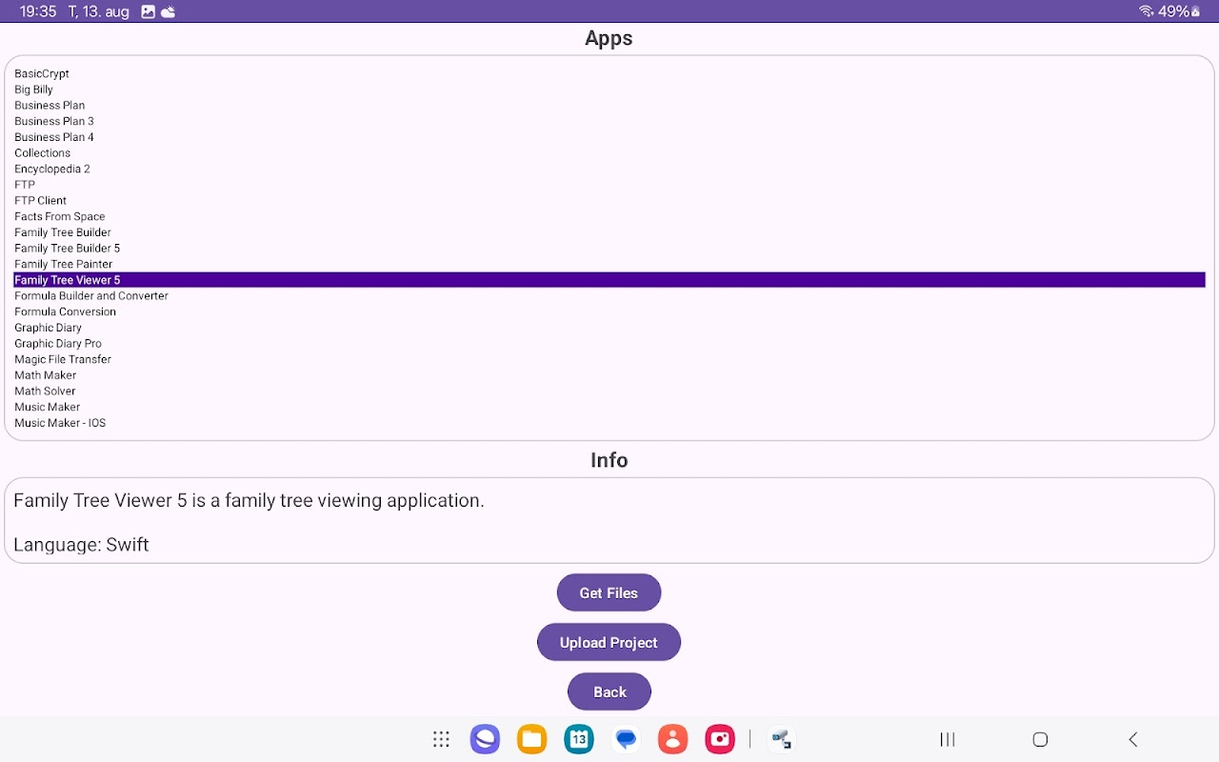Tap the Recents navigation button

click(x=948, y=739)
